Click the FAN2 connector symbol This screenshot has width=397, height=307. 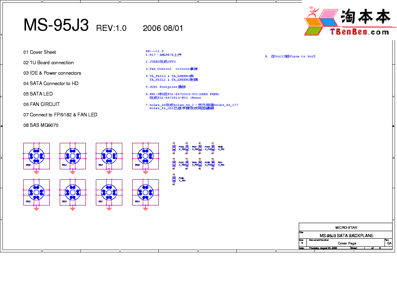coord(174,164)
